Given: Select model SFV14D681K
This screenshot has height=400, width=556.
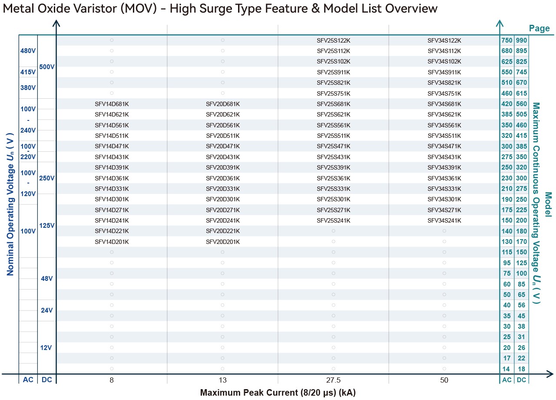Looking at the screenshot, I should tap(112, 104).
